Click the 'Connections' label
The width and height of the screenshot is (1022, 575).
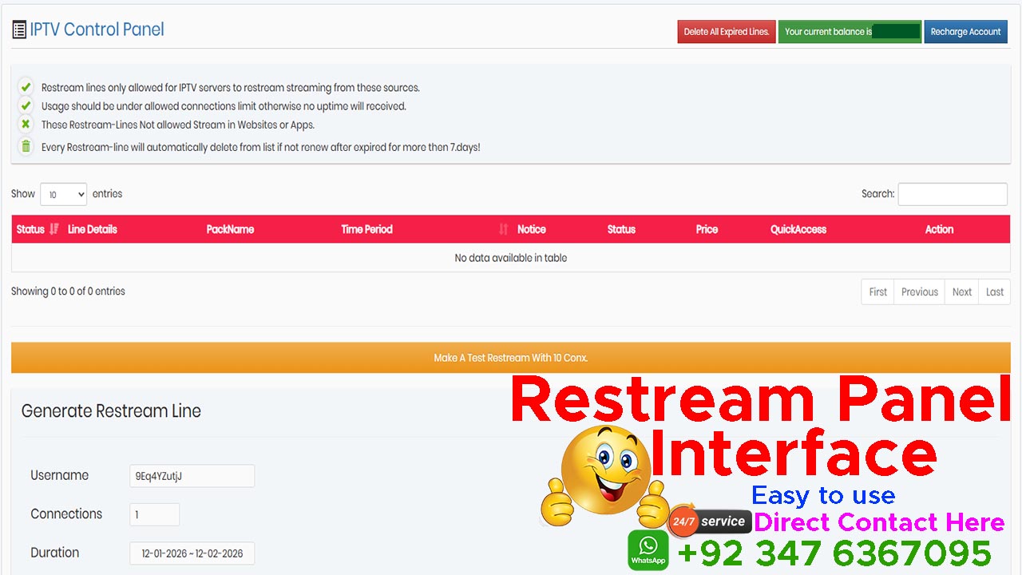click(x=66, y=514)
